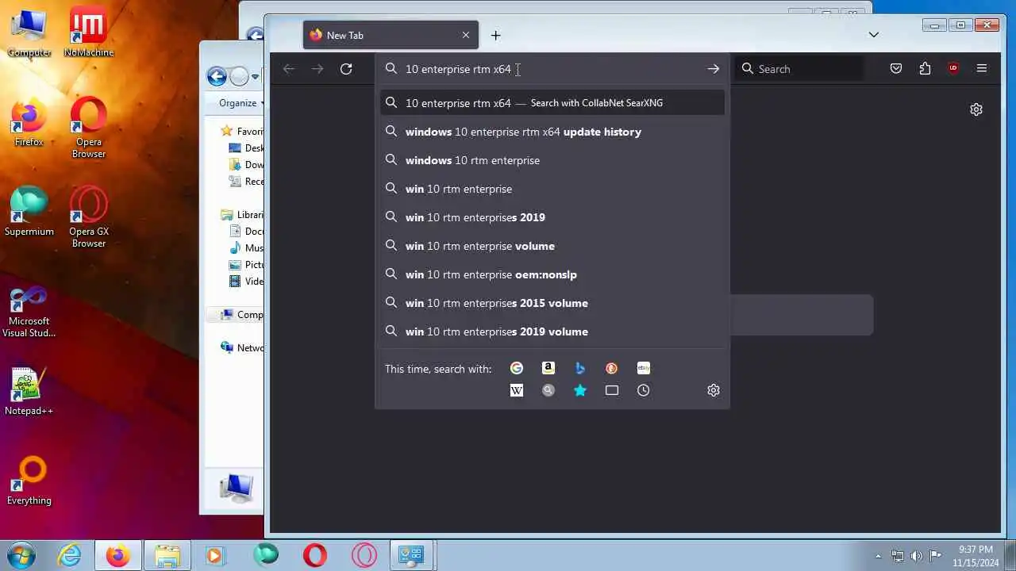Open NoMachine desktop shortcut
Screen dimensions: 1016x571
coord(89,33)
